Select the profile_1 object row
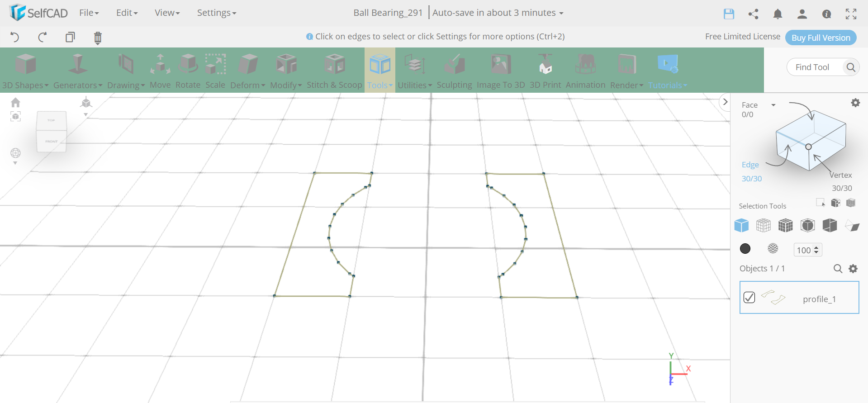This screenshot has width=868, height=403. [x=799, y=298]
